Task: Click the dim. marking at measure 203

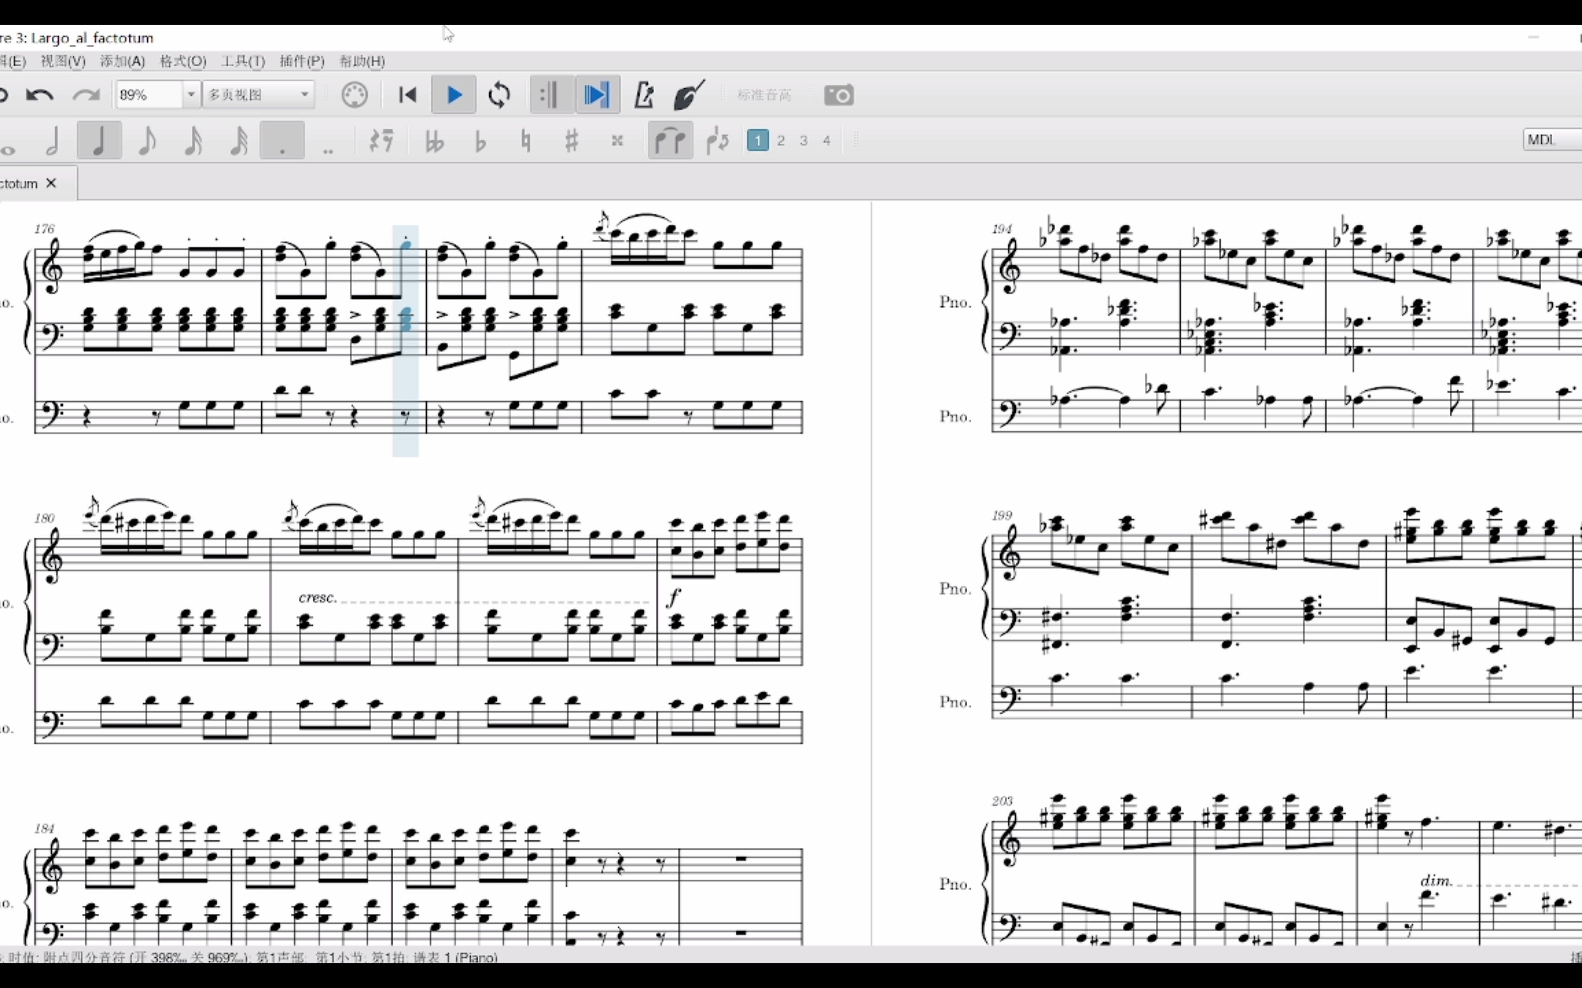Action: (1436, 881)
